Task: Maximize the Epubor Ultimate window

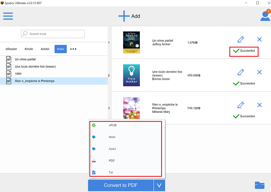Action: 257,3
